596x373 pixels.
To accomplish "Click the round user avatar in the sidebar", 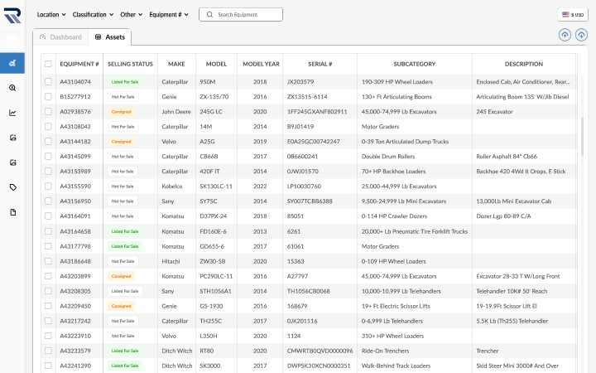I will 12,42.
